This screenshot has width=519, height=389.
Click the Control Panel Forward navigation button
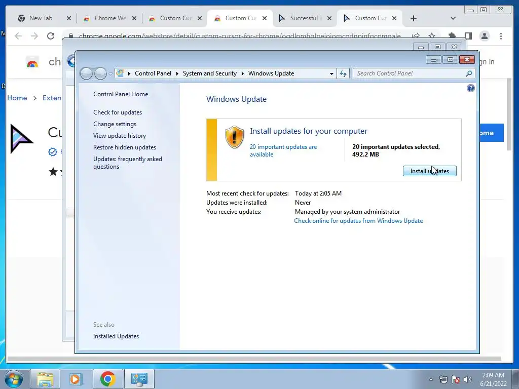pyautogui.click(x=100, y=73)
